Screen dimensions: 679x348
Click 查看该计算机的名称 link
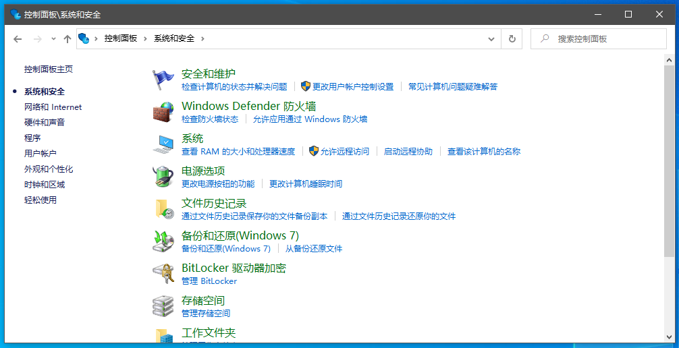[484, 152]
